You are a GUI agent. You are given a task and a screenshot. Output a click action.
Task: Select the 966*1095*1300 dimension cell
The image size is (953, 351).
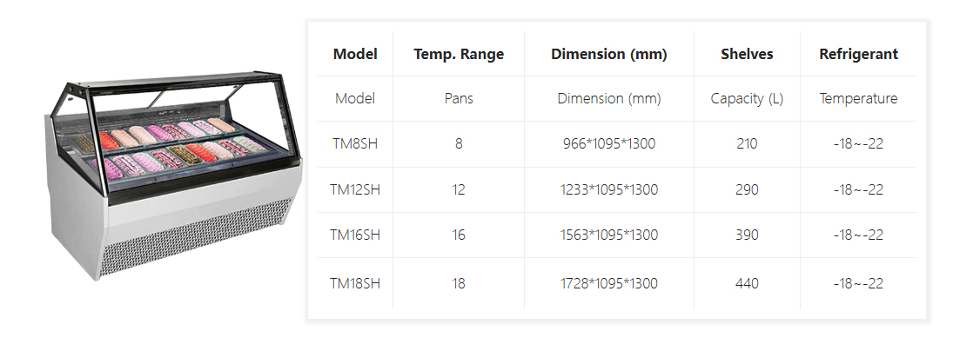pos(609,144)
